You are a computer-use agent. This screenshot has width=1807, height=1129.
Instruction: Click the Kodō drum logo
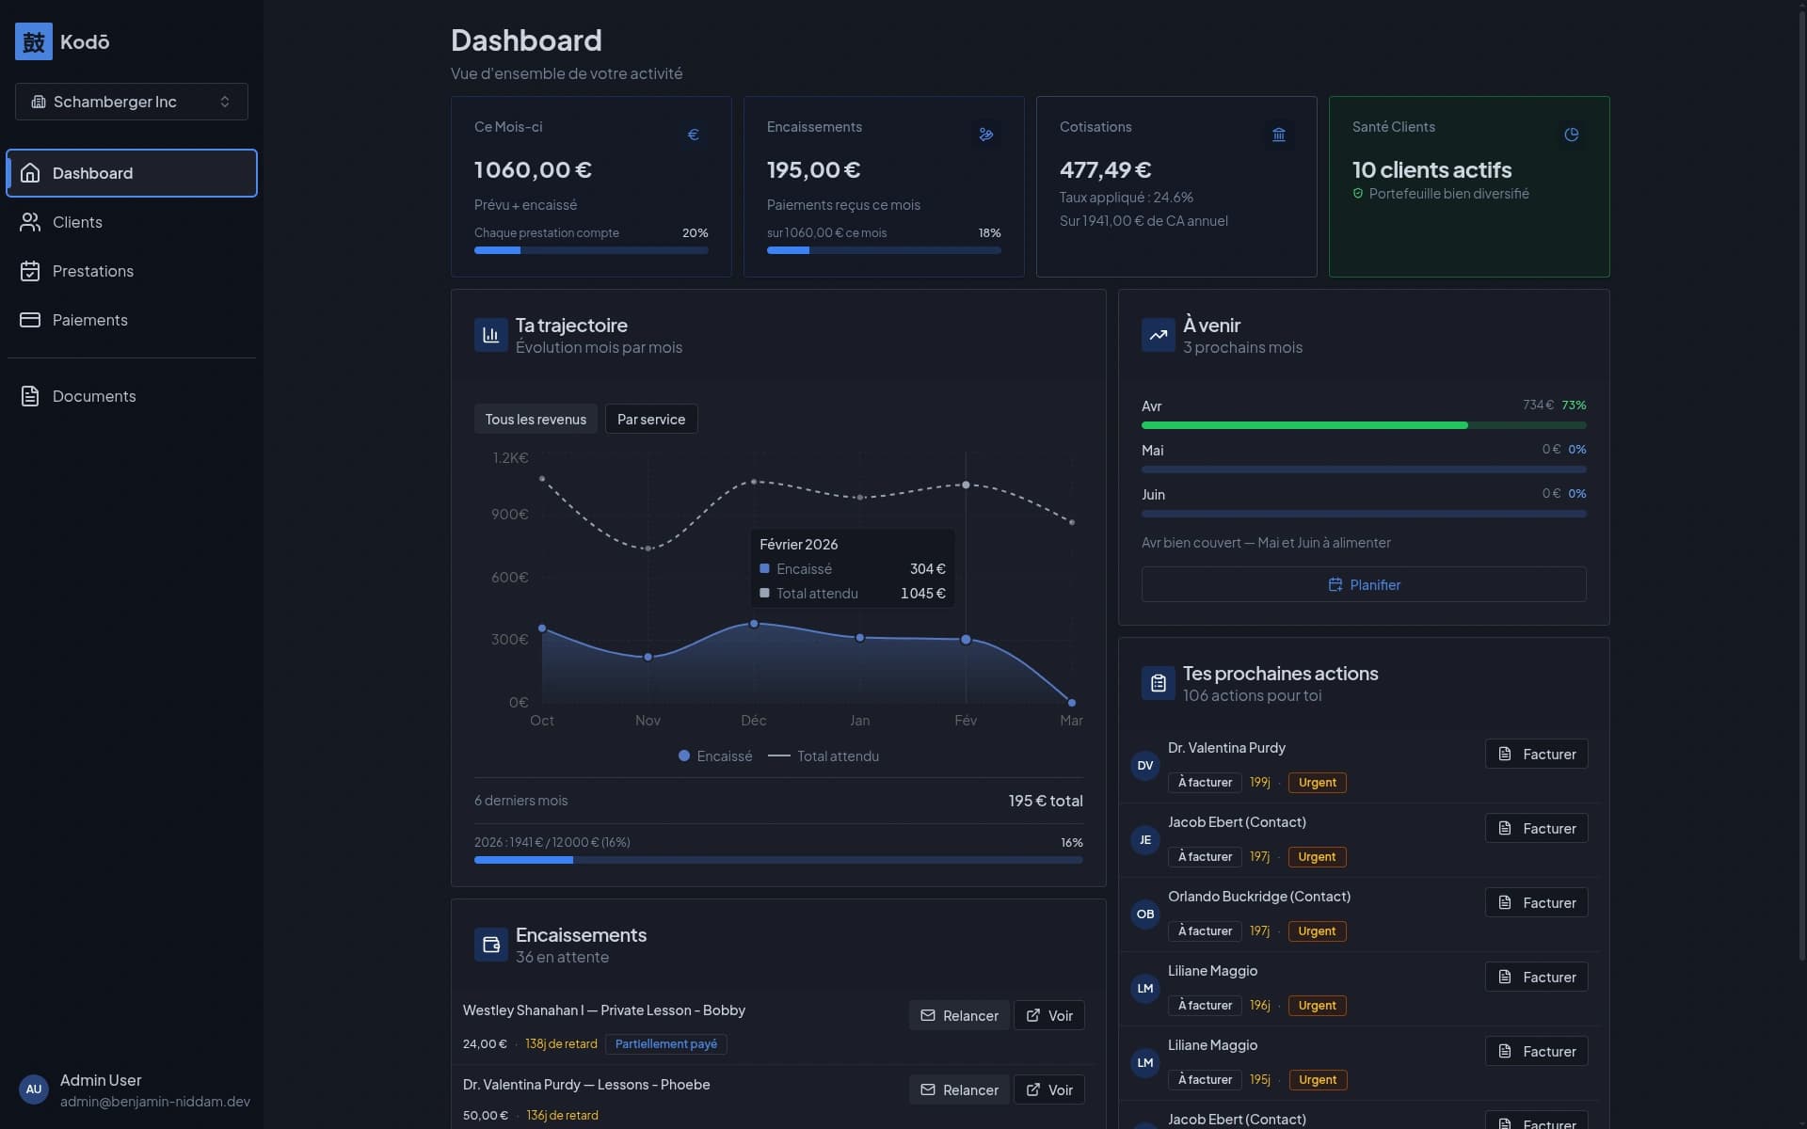tap(34, 41)
